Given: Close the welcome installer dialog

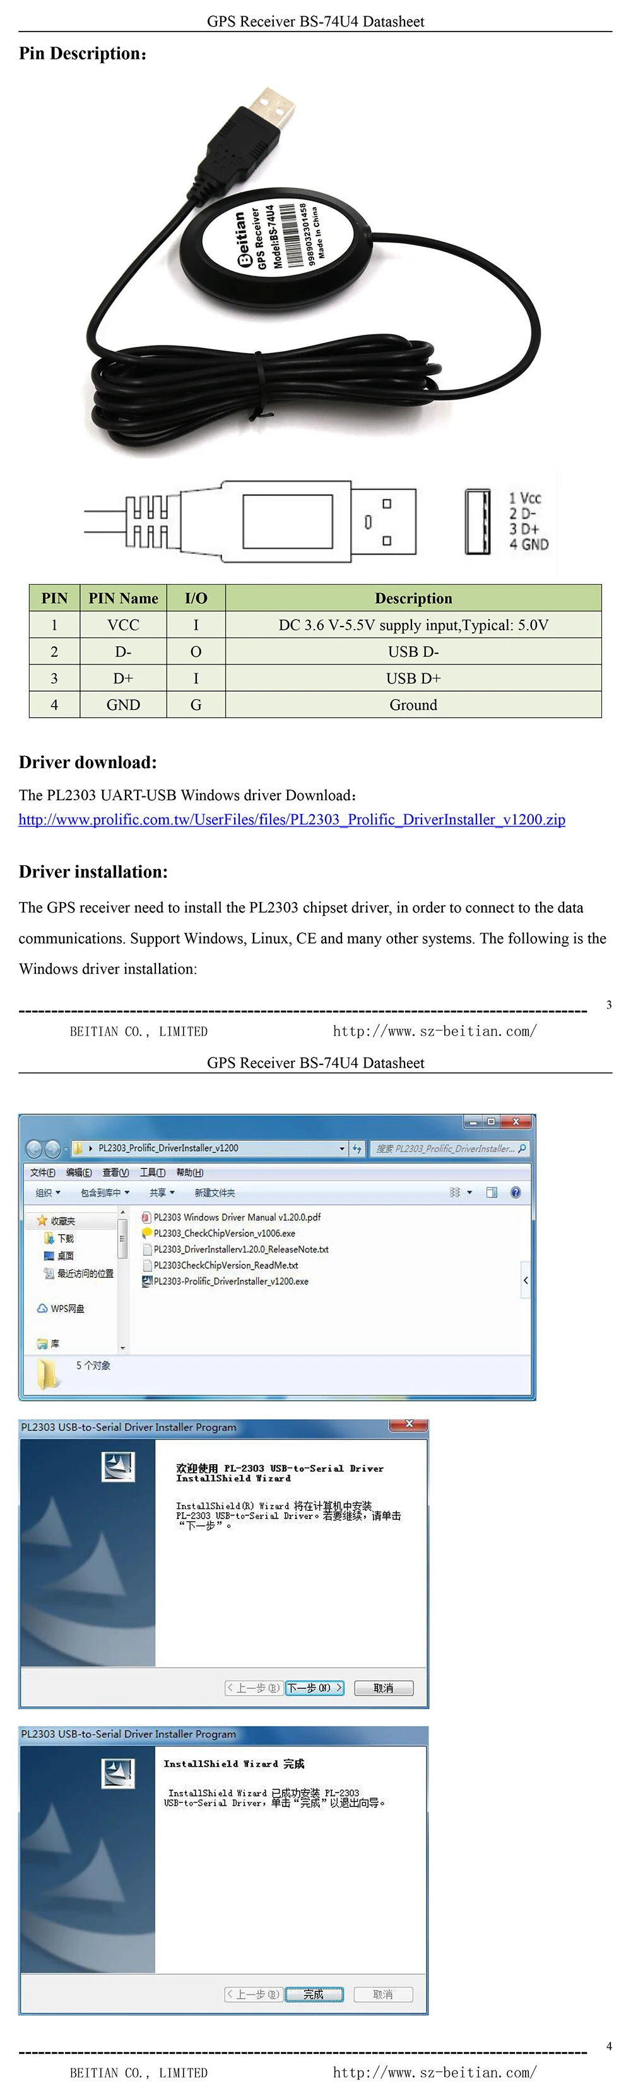Looking at the screenshot, I should 410,1424.
